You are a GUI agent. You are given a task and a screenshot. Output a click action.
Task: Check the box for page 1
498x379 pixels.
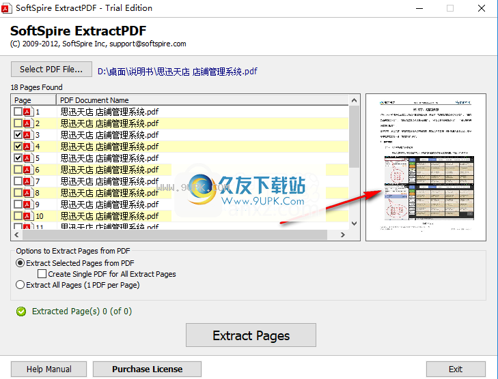(18, 112)
